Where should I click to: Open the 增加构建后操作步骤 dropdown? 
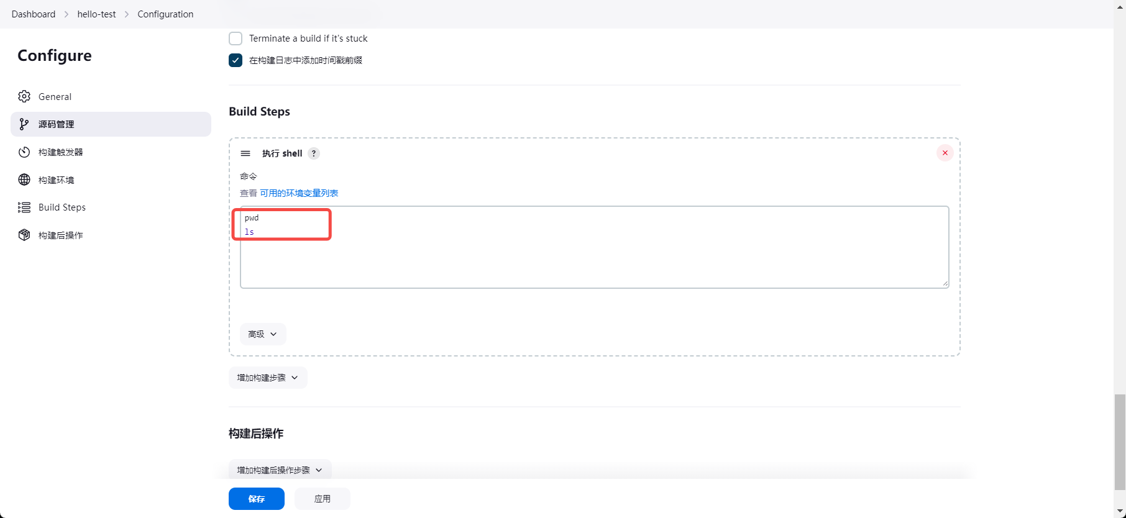point(280,470)
